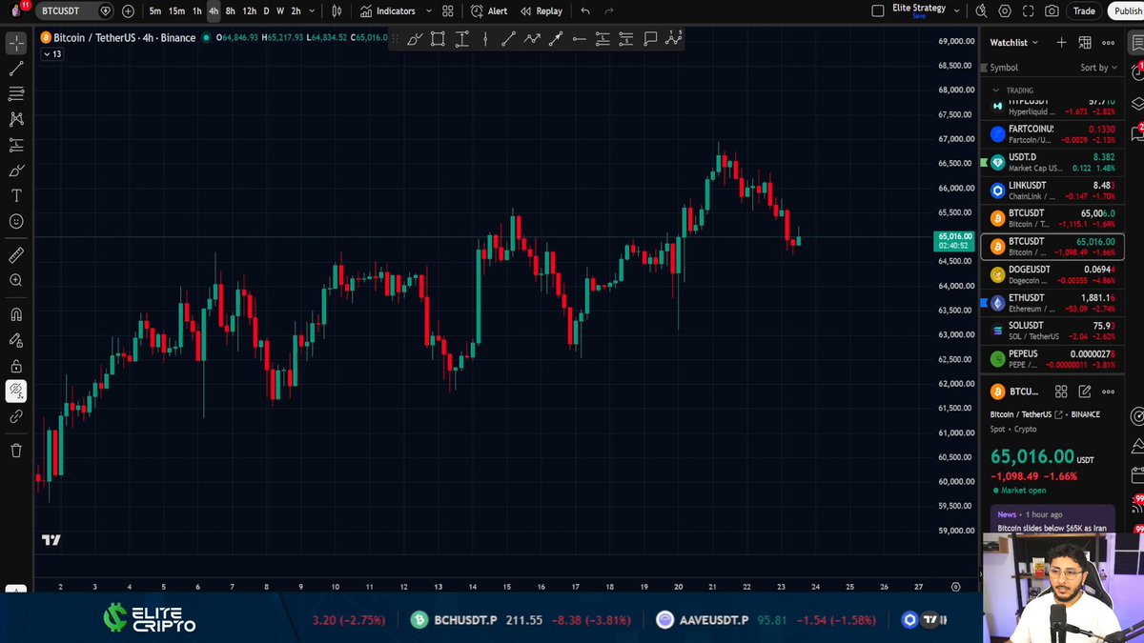Image resolution: width=1144 pixels, height=643 pixels.
Task: Toggle the chart link icon in left toolbar
Action: pos(16,416)
